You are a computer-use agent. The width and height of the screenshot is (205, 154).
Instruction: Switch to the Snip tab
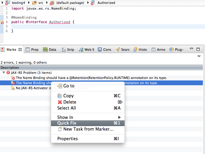click(68, 50)
